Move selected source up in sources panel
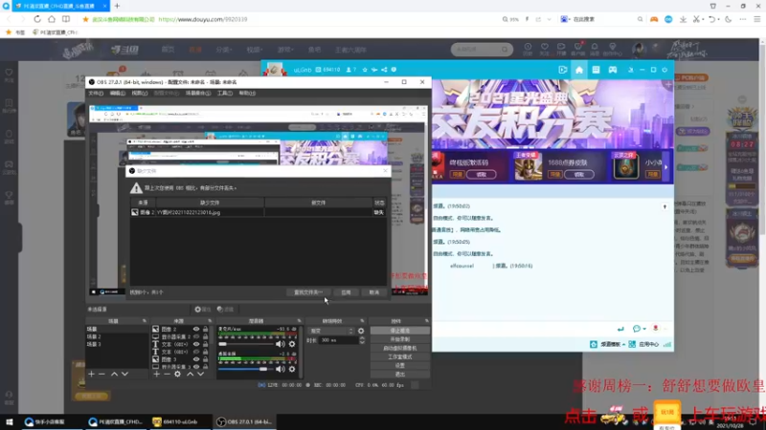The width and height of the screenshot is (766, 430). pyautogui.click(x=190, y=374)
